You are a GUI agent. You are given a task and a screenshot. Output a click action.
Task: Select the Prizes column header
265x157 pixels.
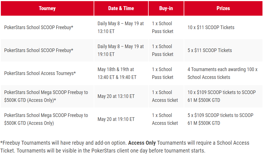coord(223,8)
